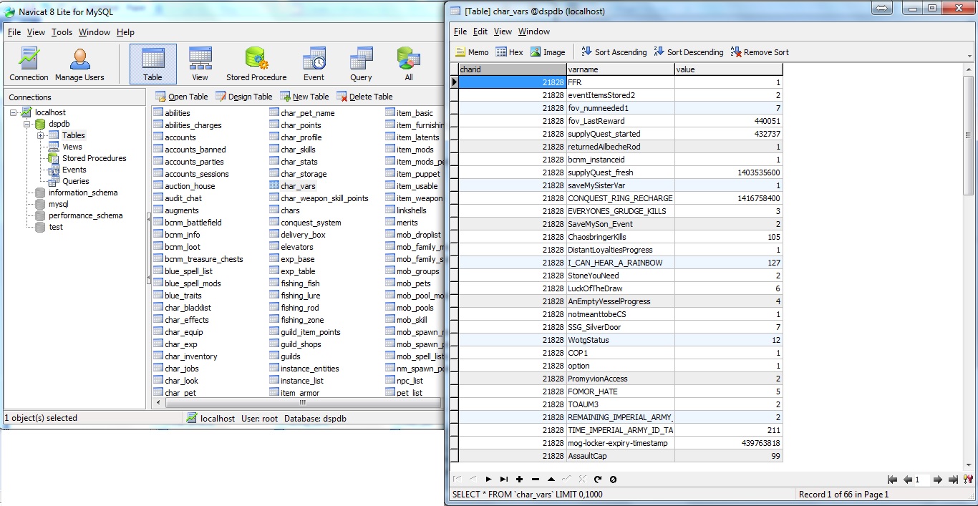
Task: Switch to the Query toolbar icon
Action: coord(361,64)
